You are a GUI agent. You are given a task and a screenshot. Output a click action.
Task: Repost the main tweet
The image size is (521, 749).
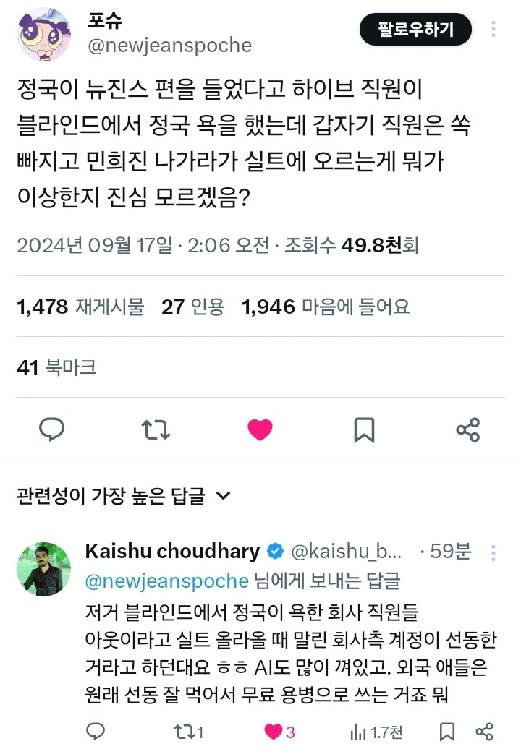pyautogui.click(x=156, y=430)
